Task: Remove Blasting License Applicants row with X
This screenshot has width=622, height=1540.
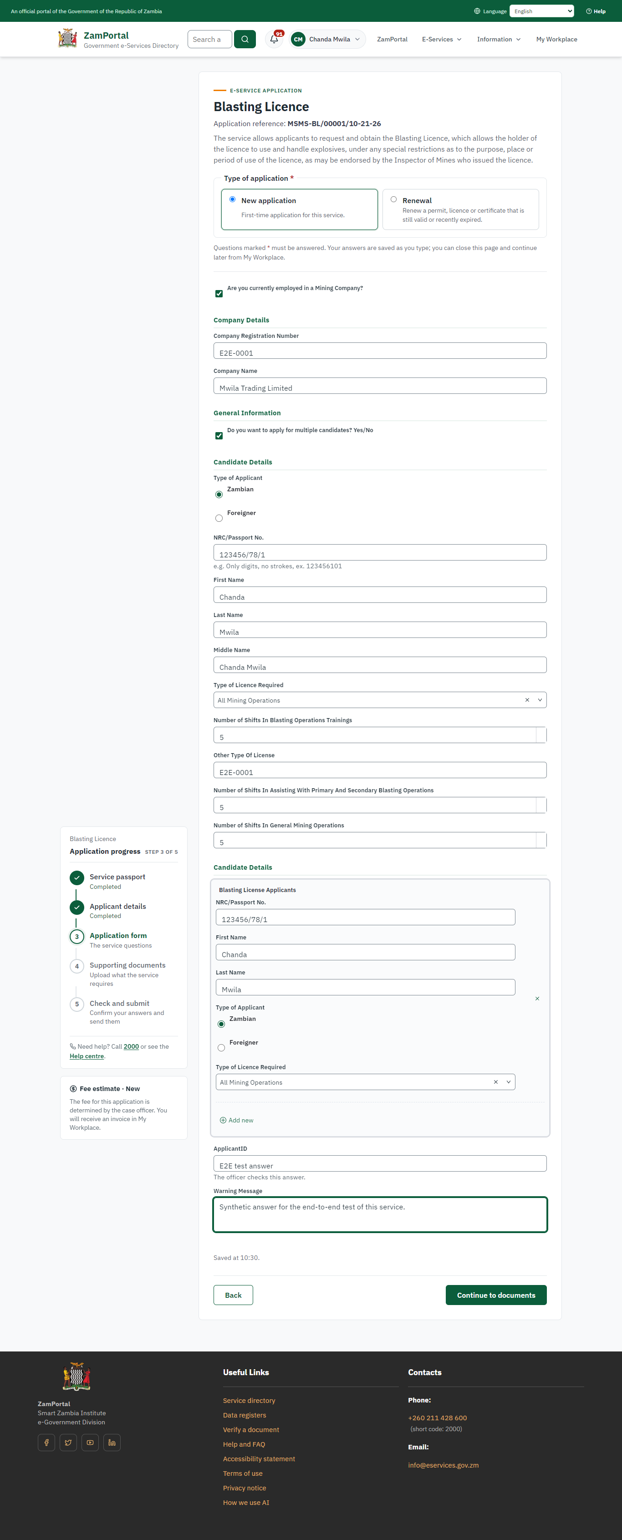Action: [537, 999]
